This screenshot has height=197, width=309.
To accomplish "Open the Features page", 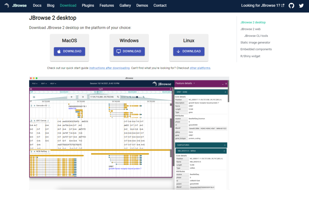I will click(x=107, y=5).
